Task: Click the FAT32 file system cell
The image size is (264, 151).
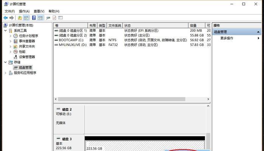Action: click(x=113, y=45)
